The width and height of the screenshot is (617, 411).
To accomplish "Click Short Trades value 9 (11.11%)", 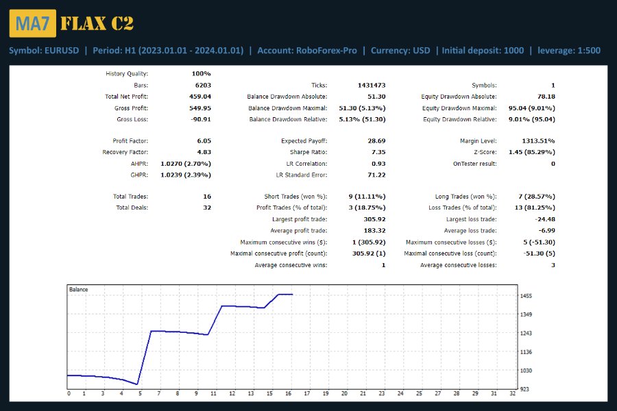I will (x=367, y=197).
